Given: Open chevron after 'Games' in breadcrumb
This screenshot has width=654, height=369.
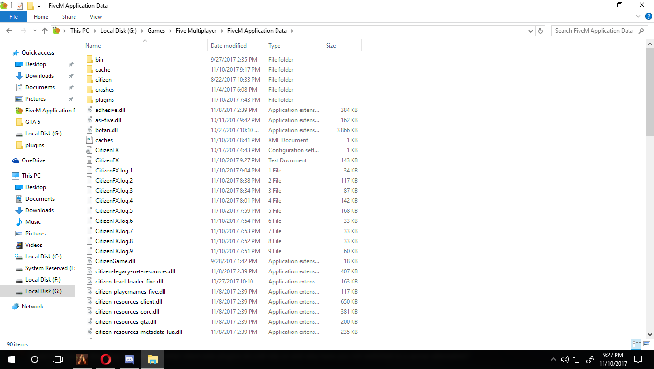Looking at the screenshot, I should (x=170, y=31).
